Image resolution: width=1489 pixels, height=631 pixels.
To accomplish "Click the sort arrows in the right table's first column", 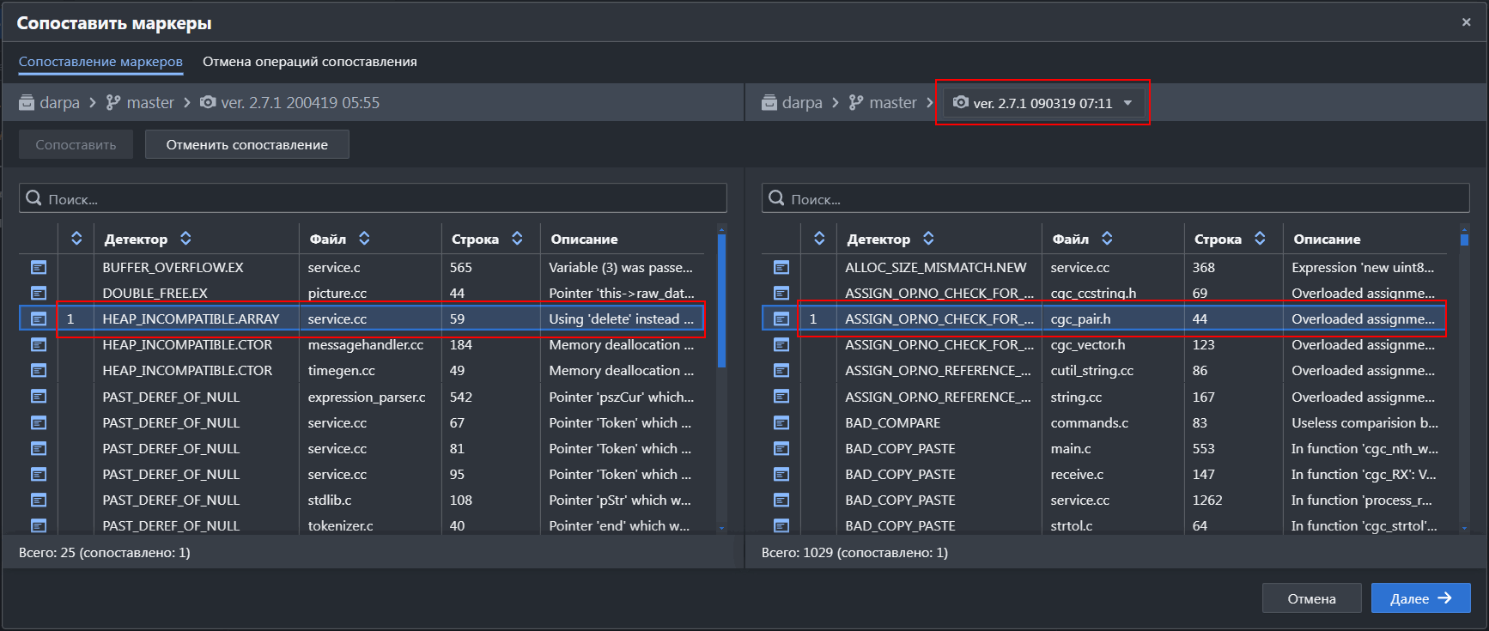I will pos(819,239).
